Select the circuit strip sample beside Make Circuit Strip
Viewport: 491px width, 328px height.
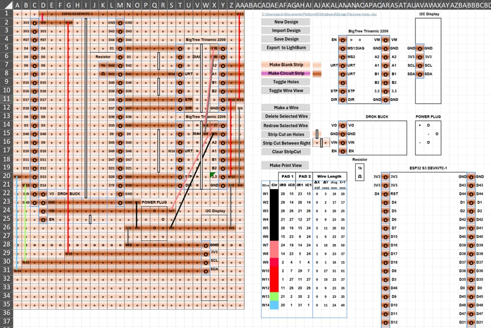[317, 73]
